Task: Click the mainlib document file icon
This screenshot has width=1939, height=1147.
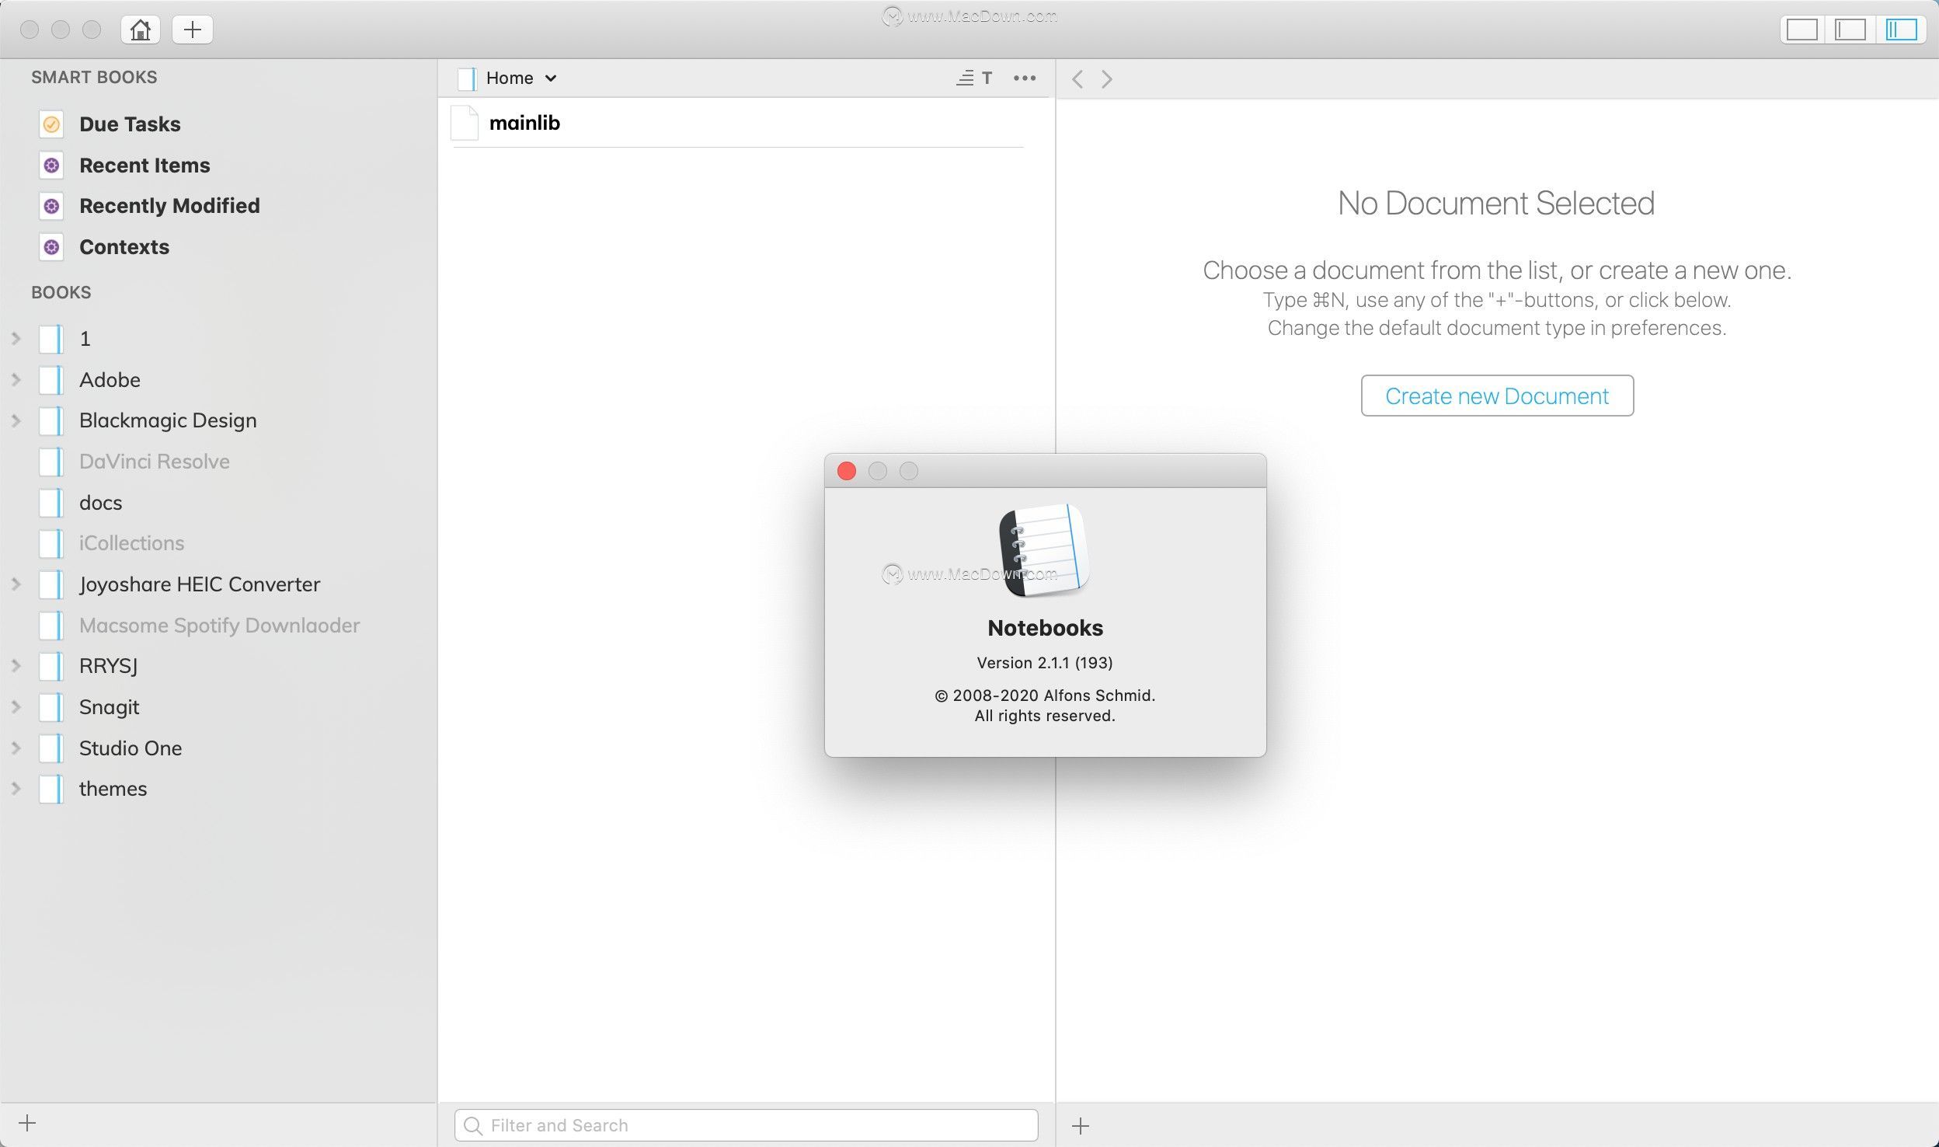Action: (x=465, y=123)
